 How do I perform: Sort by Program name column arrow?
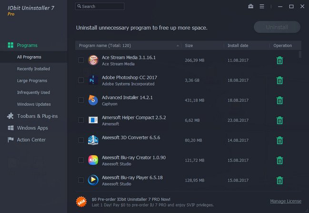coord(178,46)
